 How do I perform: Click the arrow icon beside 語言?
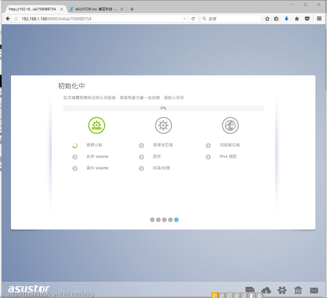click(141, 157)
